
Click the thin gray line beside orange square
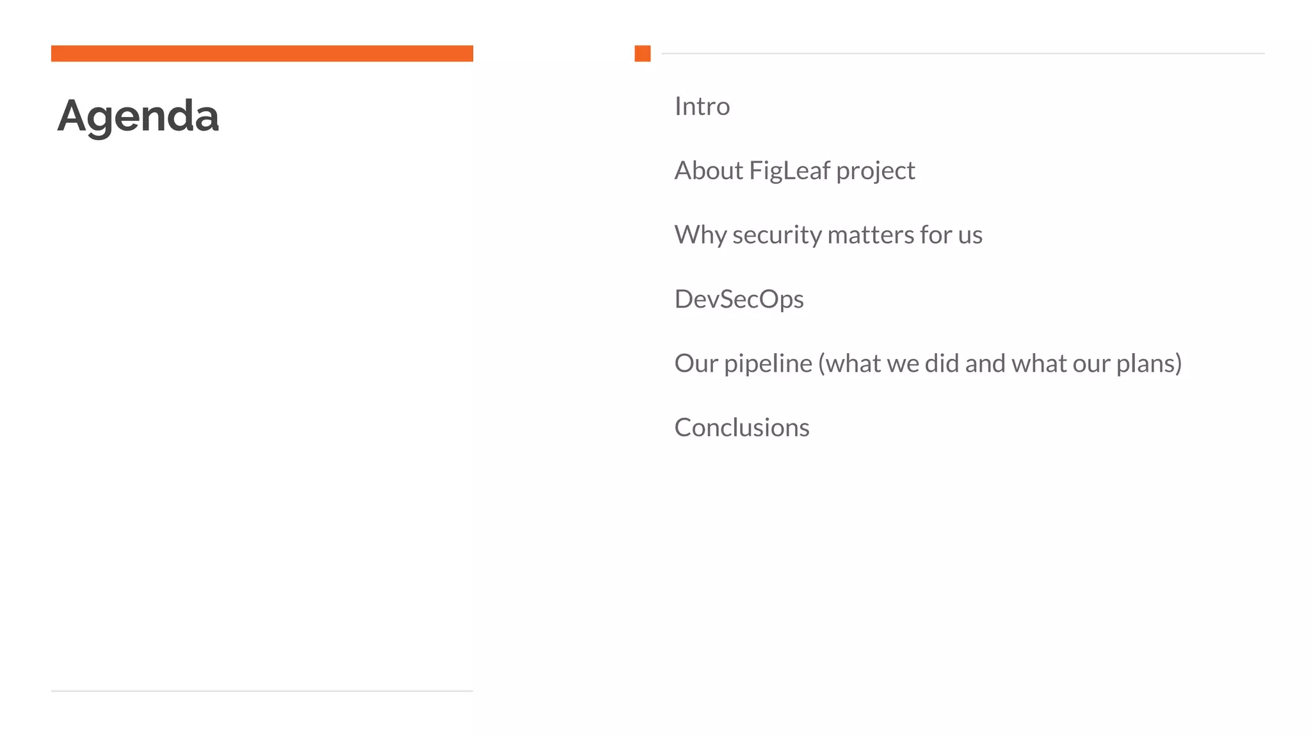point(963,54)
